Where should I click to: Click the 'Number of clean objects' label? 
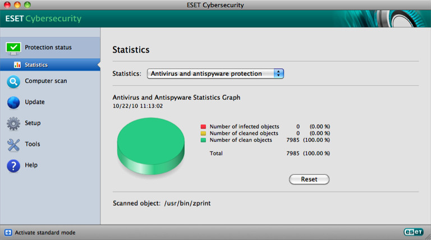pos(241,140)
